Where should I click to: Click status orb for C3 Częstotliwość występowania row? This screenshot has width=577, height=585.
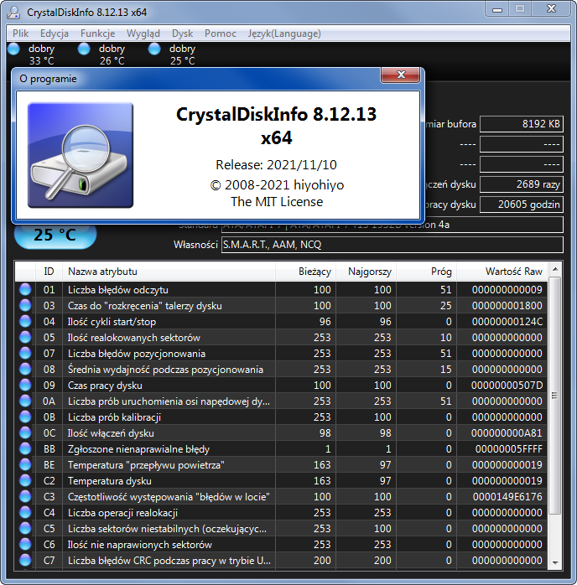pyautogui.click(x=25, y=496)
